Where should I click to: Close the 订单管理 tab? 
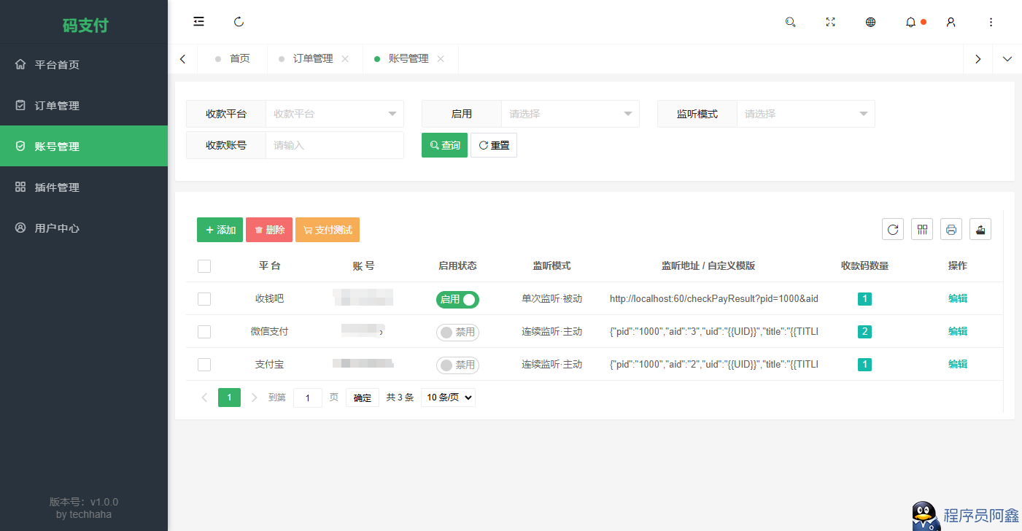pos(345,59)
